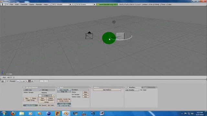
Task: Click the Set Smooth button
Action: pos(42,105)
